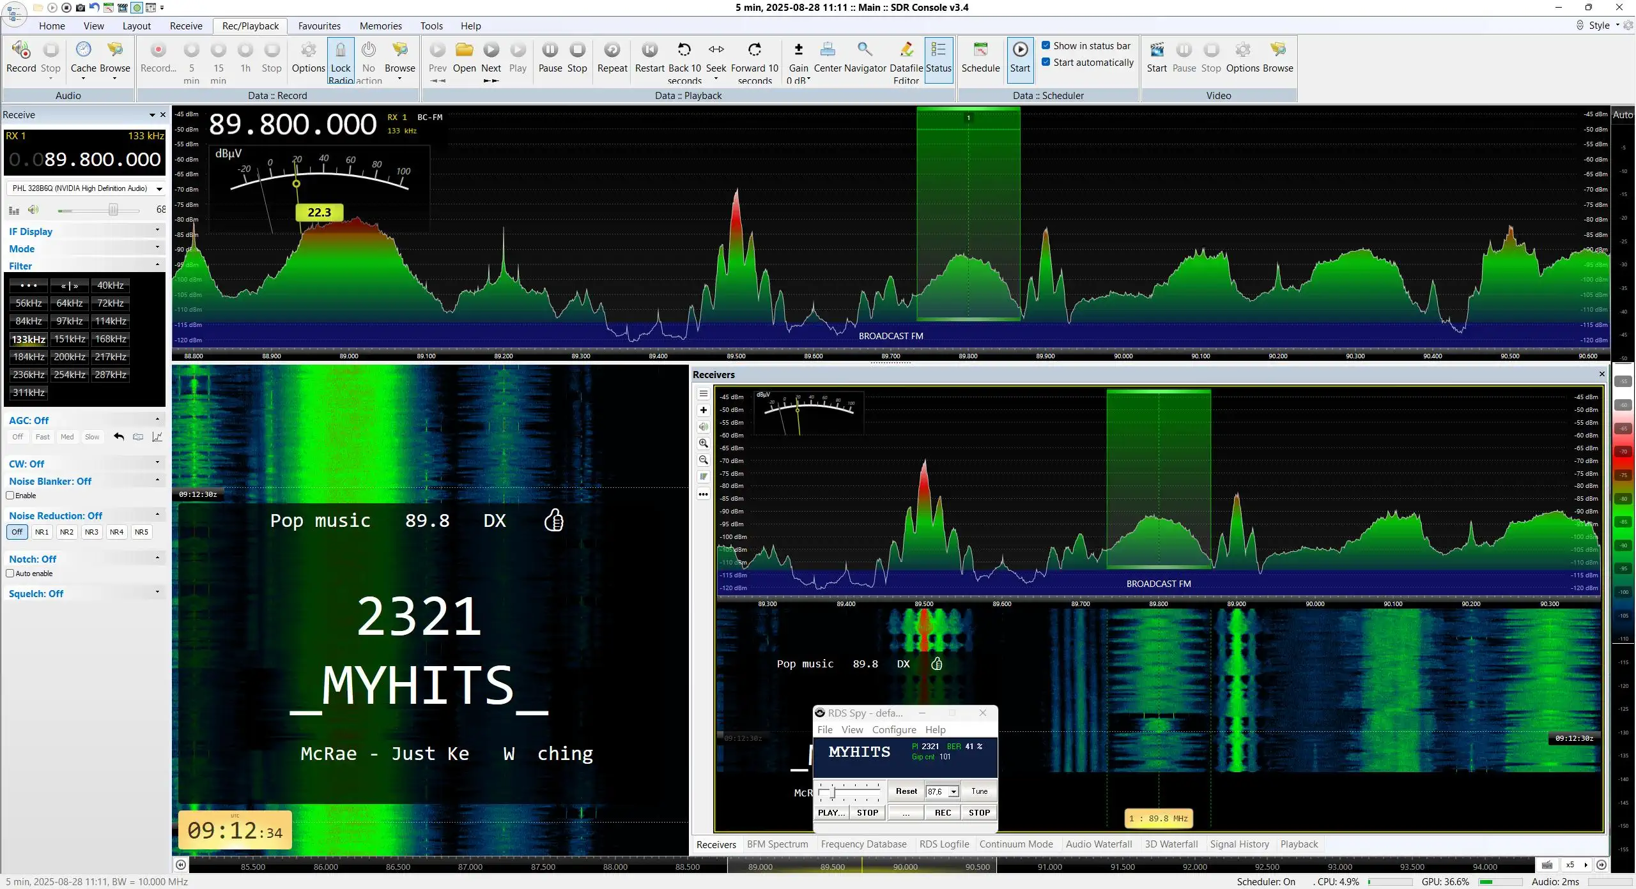Click Data Record start icon

click(x=158, y=50)
